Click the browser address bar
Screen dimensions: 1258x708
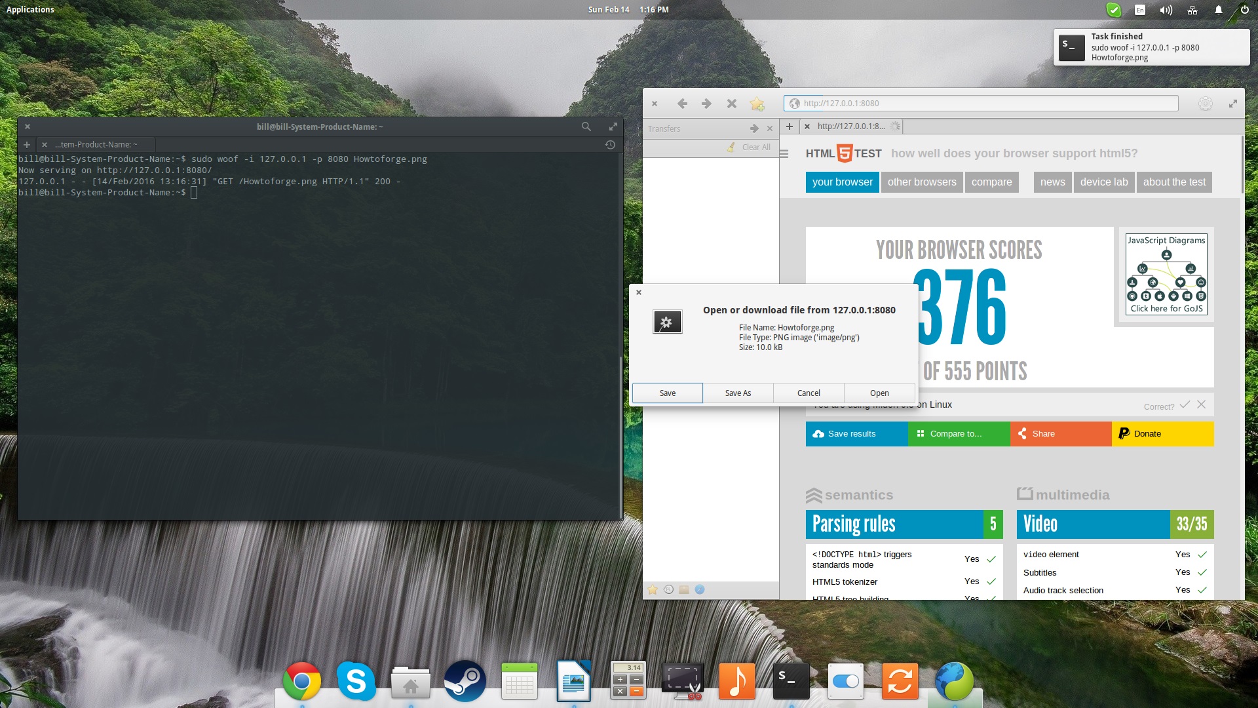point(981,103)
